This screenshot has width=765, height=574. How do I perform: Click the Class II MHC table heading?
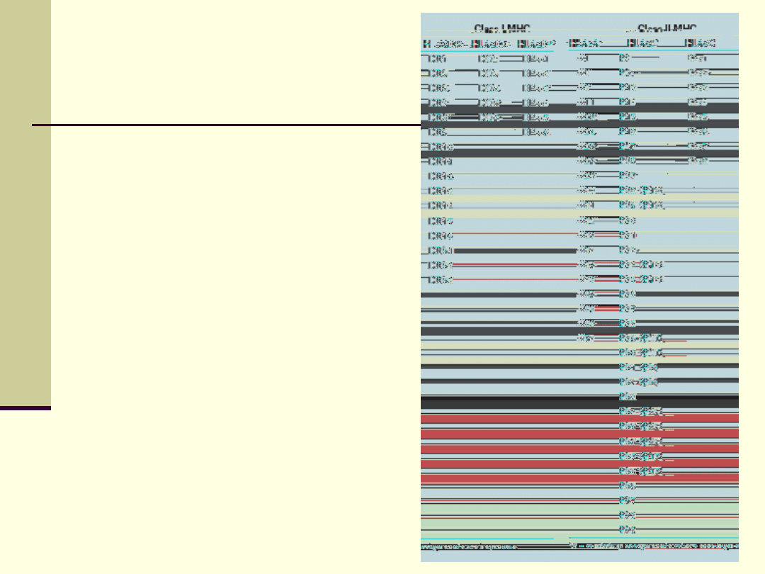coord(667,29)
